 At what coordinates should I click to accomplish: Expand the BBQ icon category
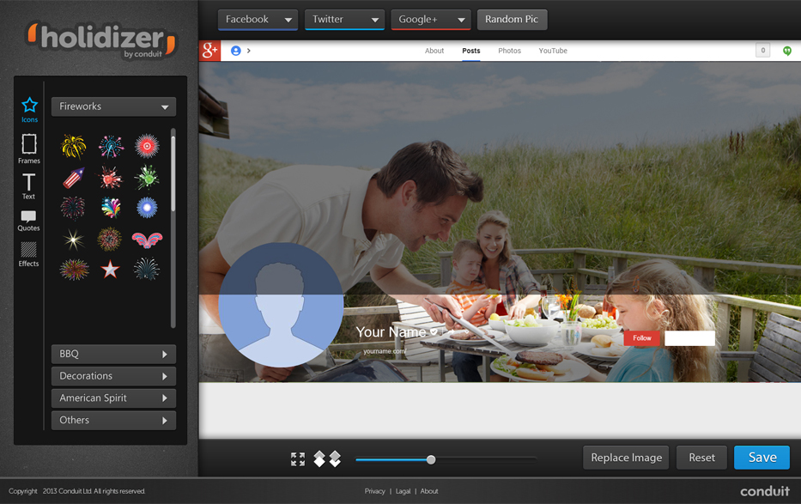[114, 354]
